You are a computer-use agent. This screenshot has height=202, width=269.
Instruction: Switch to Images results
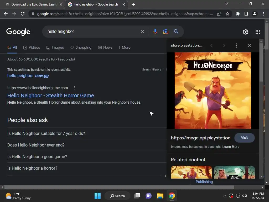55,48
